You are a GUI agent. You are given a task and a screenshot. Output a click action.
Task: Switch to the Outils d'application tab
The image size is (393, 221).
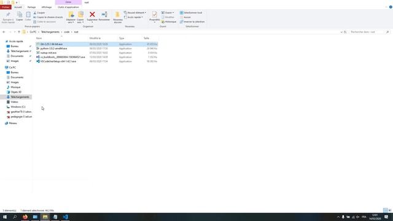pos(68,7)
